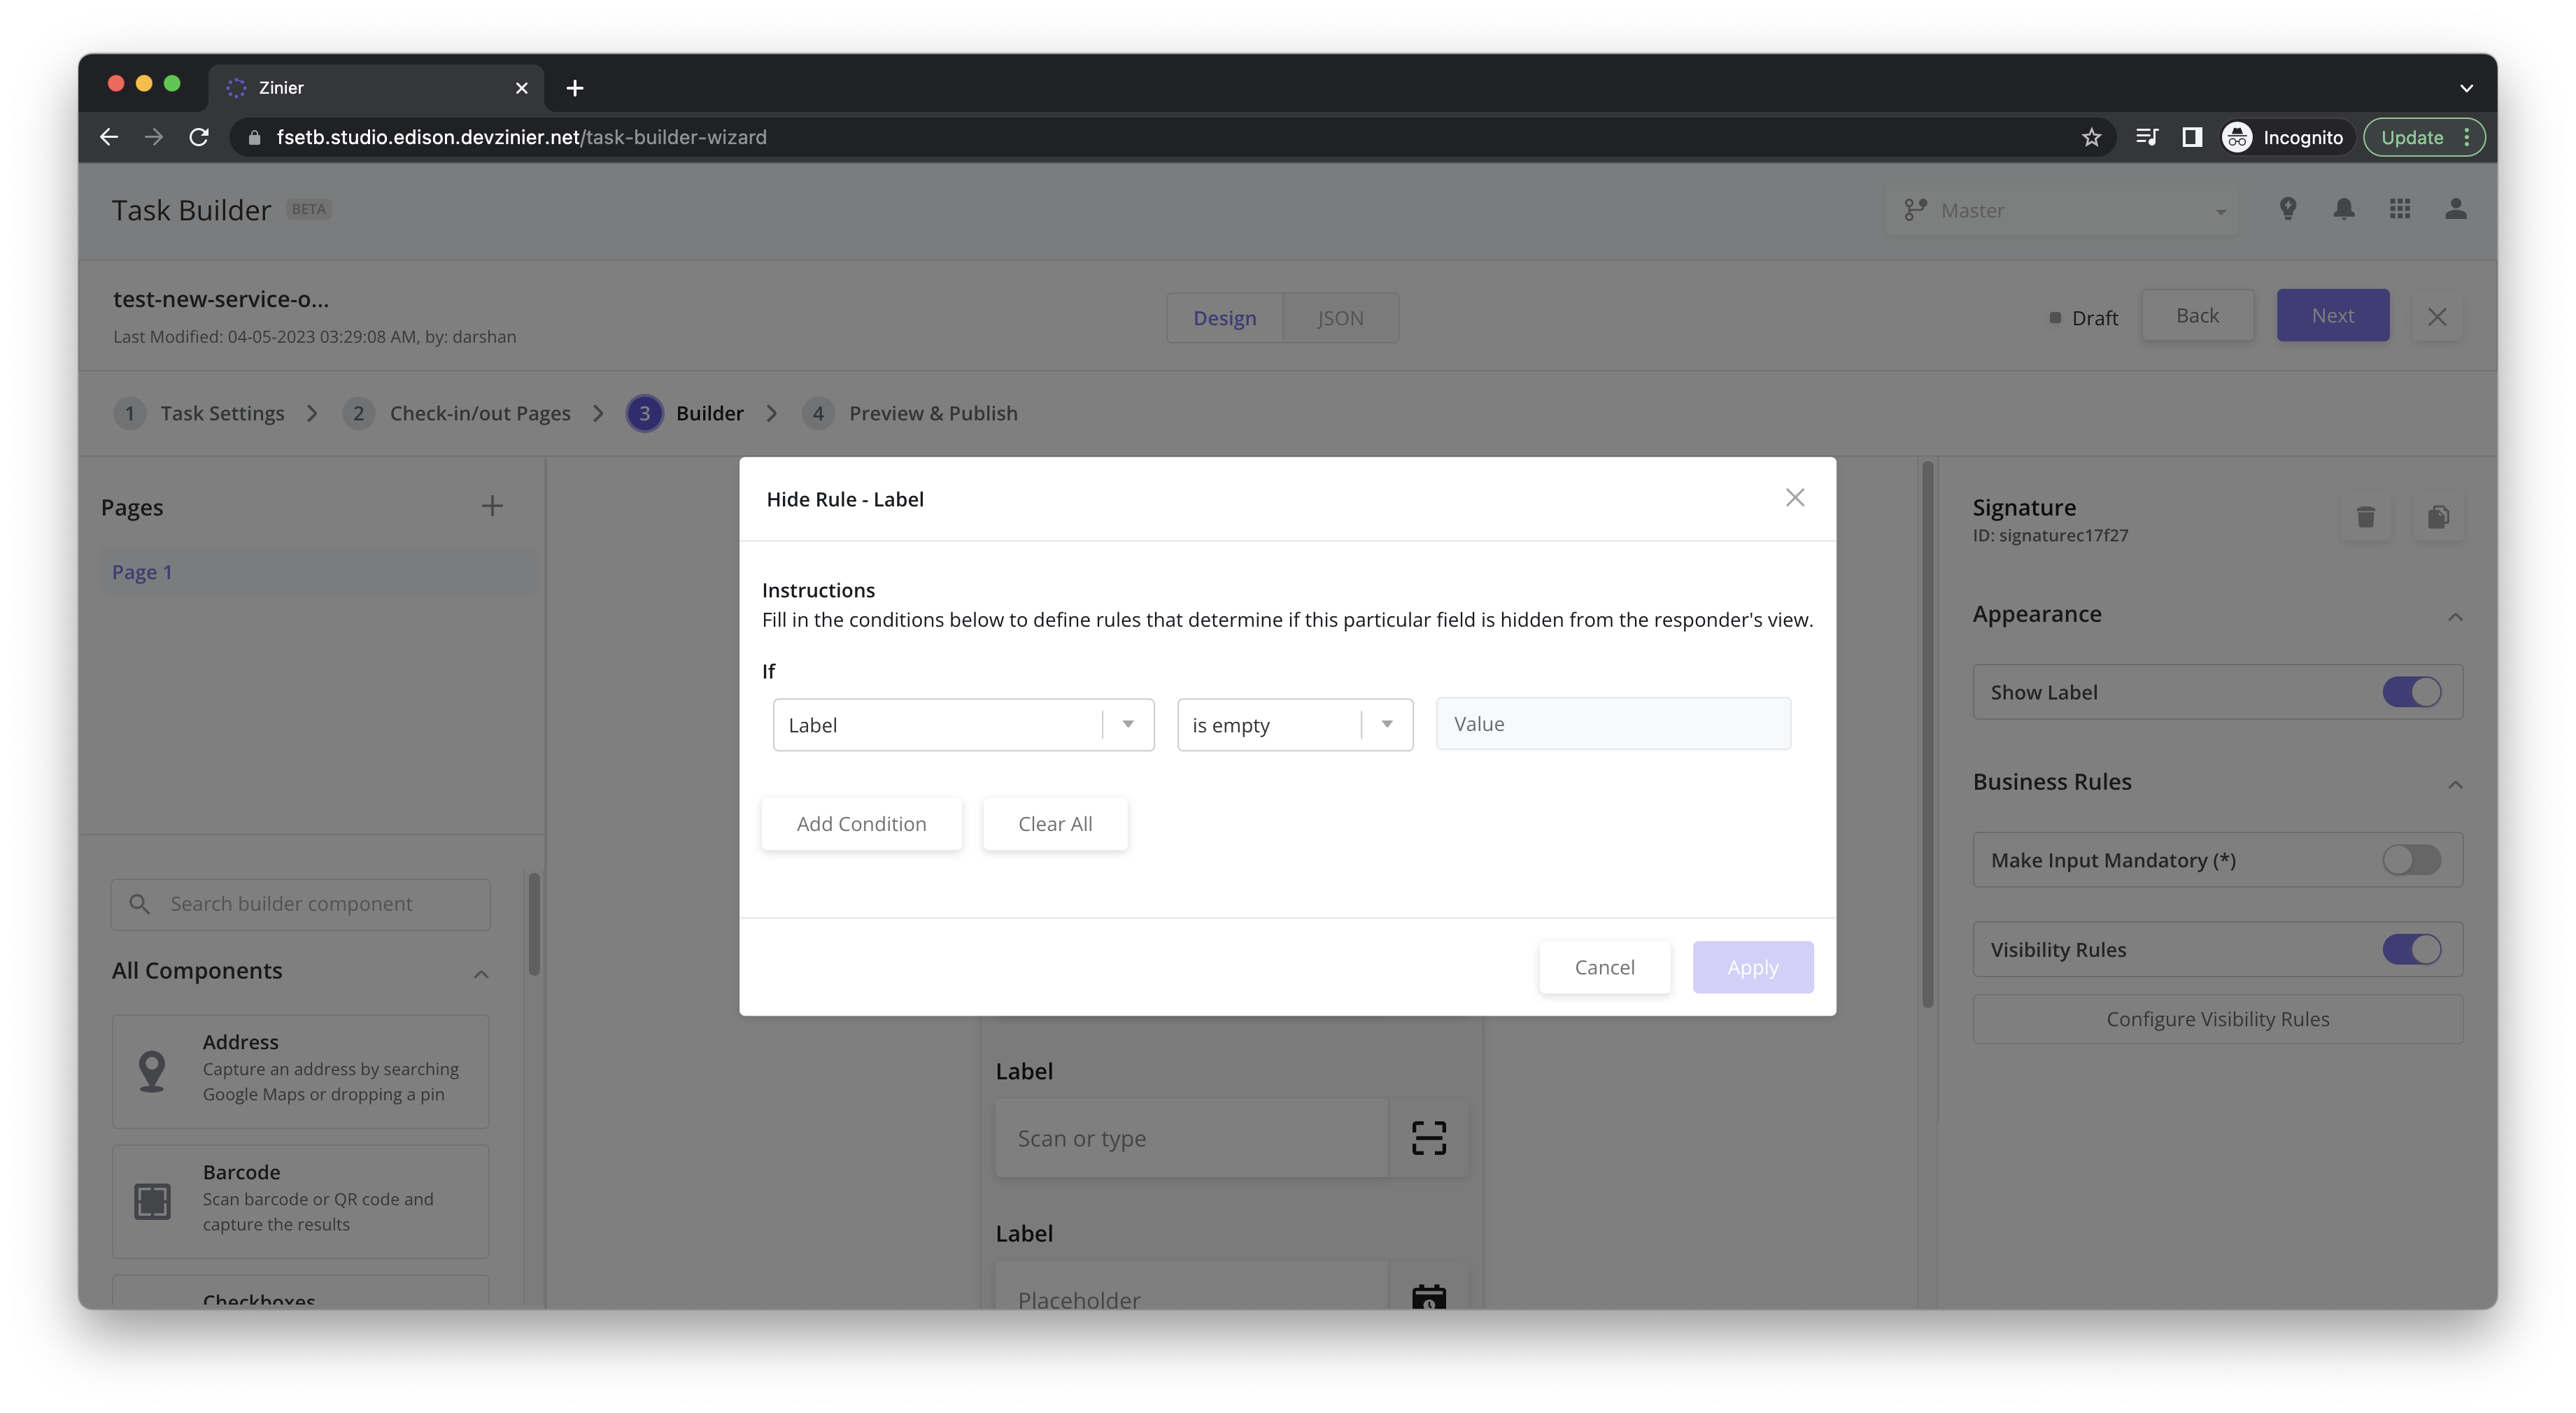Click the browser back arrow
This screenshot has height=1413, width=2576.
point(109,137)
